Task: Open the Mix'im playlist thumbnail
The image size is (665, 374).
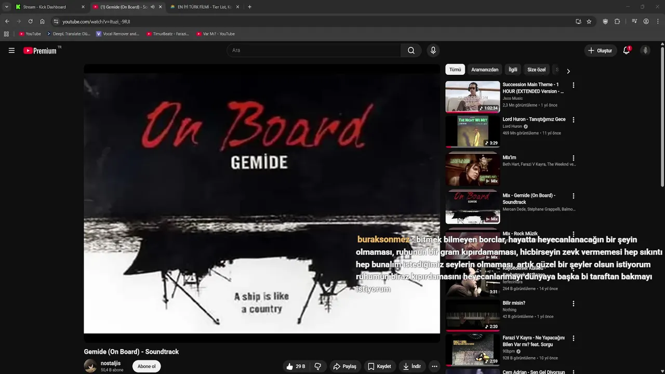Action: click(472, 169)
